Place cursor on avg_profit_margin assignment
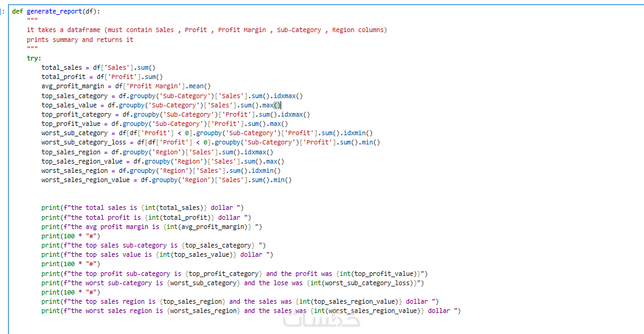 pyautogui.click(x=125, y=86)
